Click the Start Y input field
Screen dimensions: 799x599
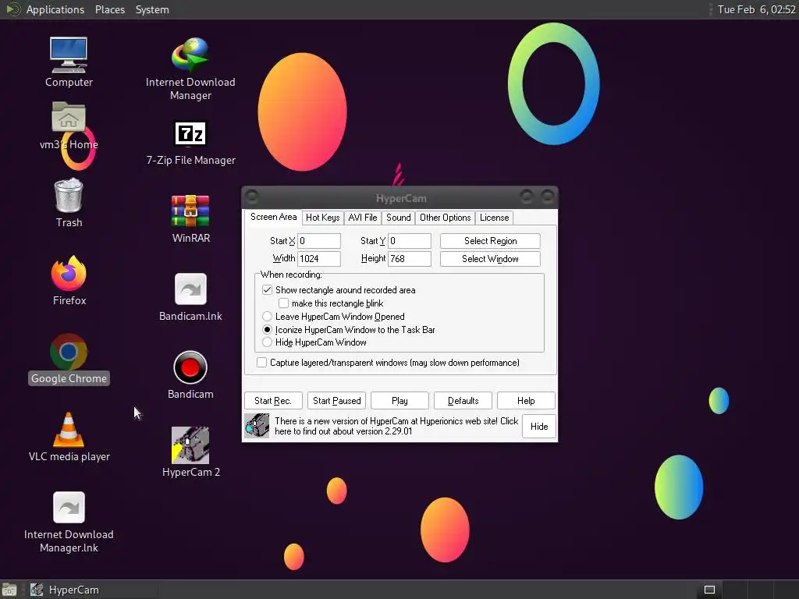[x=410, y=241]
